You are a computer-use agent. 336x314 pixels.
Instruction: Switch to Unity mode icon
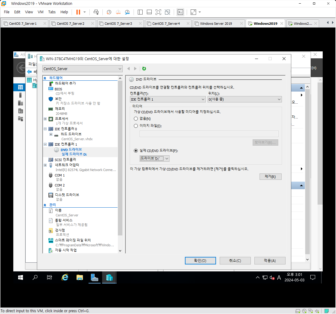click(x=167, y=12)
